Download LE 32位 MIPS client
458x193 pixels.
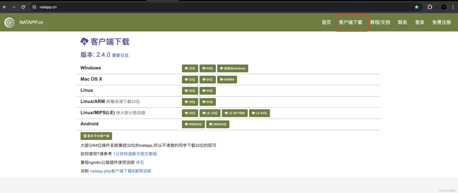coord(210,113)
